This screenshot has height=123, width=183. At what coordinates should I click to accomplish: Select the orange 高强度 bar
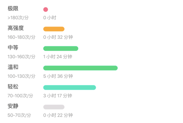point(54,29)
